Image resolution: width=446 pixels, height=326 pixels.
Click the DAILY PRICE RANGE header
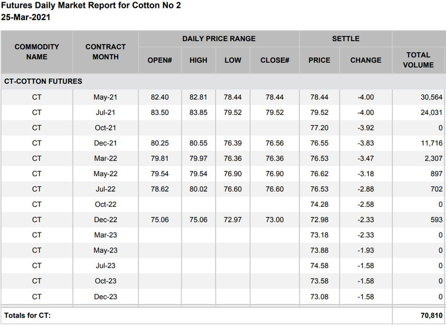(x=219, y=39)
